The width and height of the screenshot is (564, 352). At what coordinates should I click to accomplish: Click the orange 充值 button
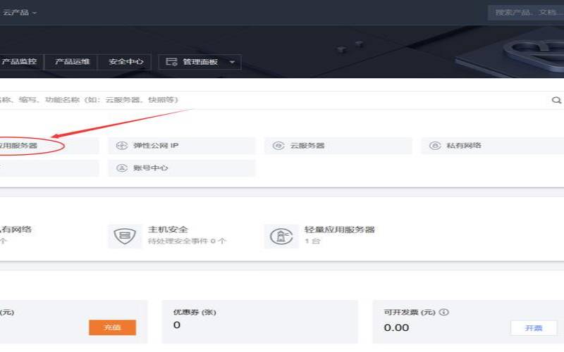pos(113,327)
